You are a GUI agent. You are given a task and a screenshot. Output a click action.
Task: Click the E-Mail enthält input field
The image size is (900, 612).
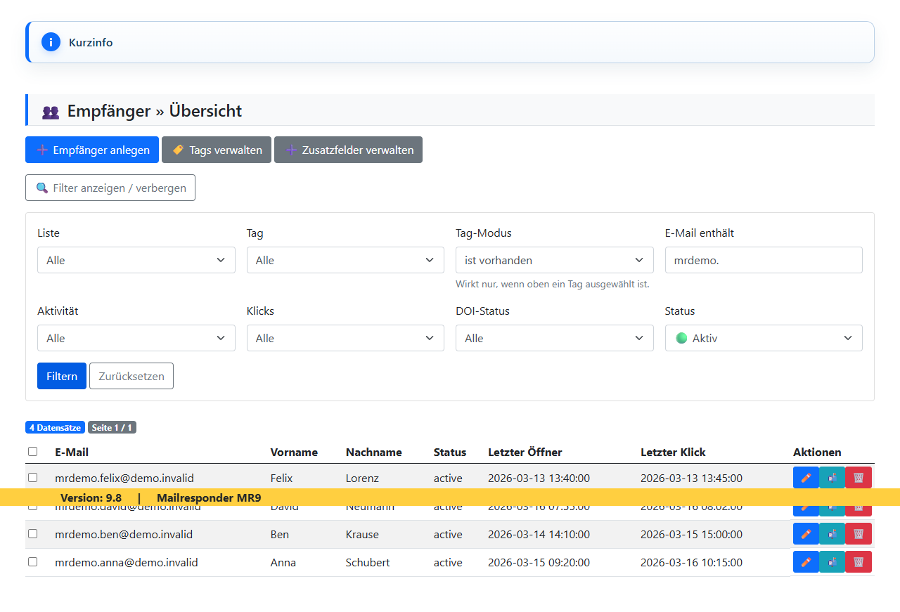pyautogui.click(x=763, y=260)
